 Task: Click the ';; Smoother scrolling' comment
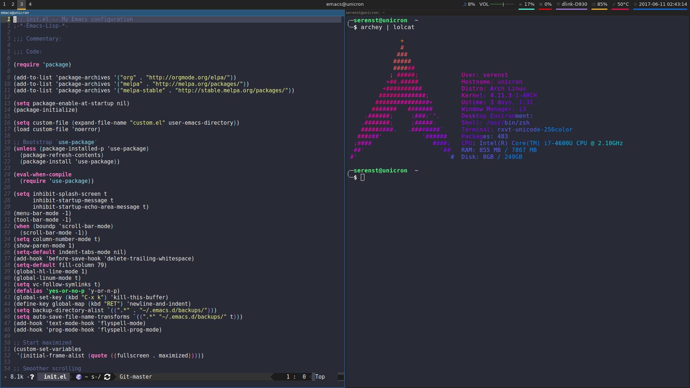(x=47, y=369)
